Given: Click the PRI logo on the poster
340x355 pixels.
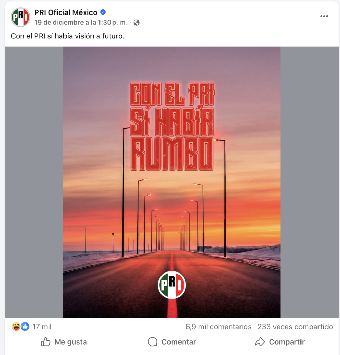Looking at the screenshot, I should tap(172, 285).
